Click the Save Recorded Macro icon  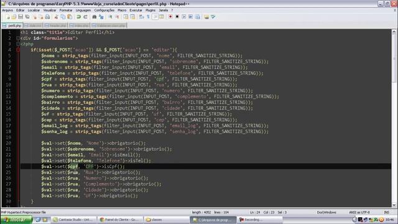(x=197, y=17)
